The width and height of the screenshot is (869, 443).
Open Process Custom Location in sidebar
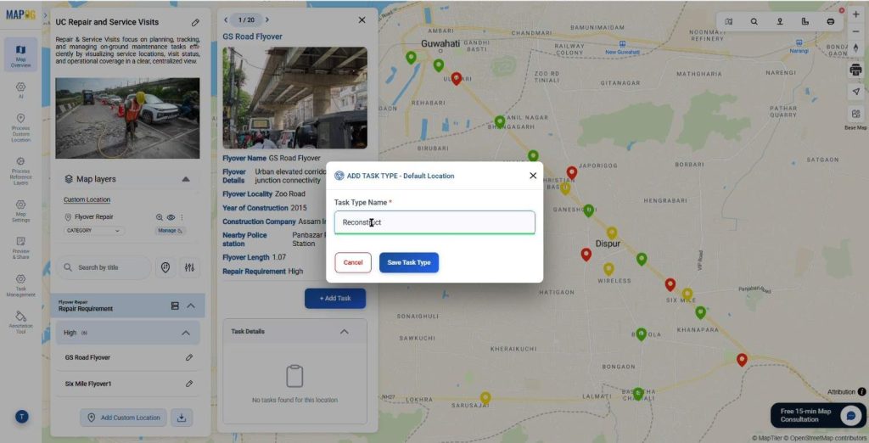tap(20, 128)
